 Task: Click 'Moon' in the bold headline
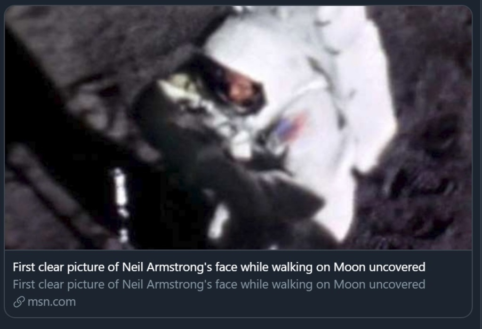point(349,267)
